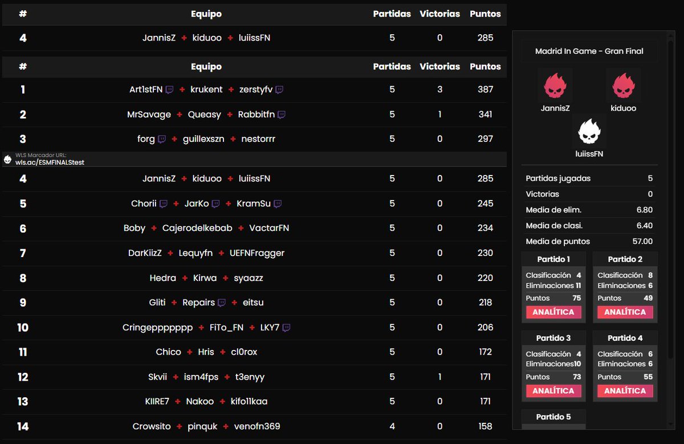The width and height of the screenshot is (684, 444).
Task: Click JannisZ red flame skull avatar
Action: coord(555,85)
